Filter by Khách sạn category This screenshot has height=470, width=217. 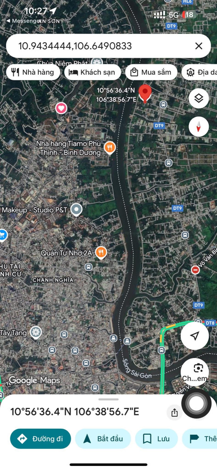(93, 72)
